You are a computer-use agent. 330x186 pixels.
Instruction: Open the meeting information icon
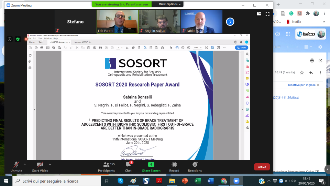(10, 39)
